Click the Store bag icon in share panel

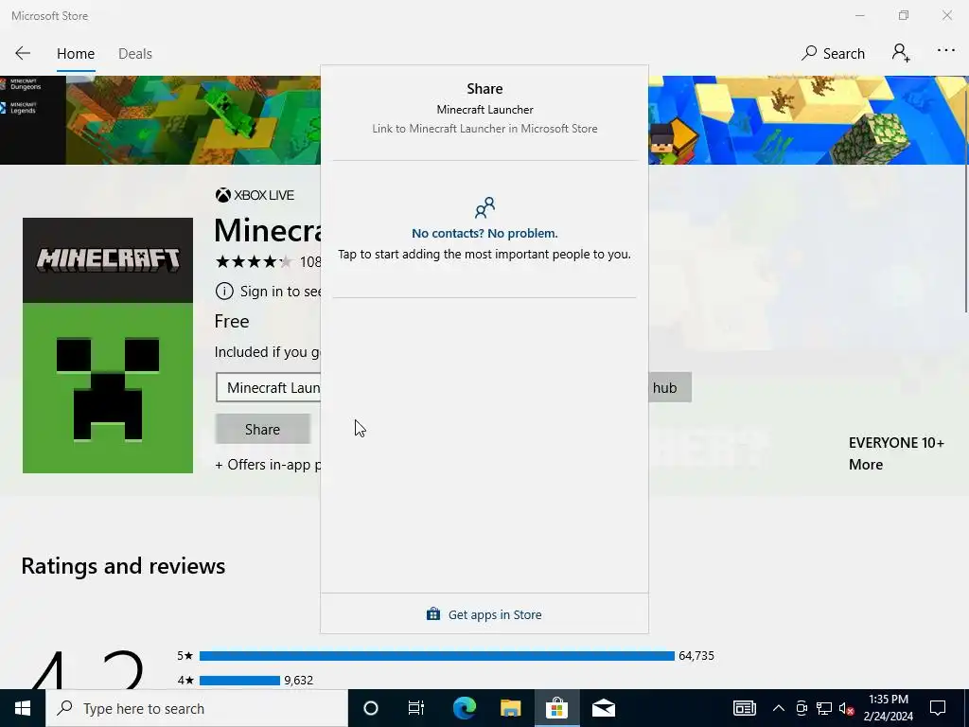coord(433,613)
